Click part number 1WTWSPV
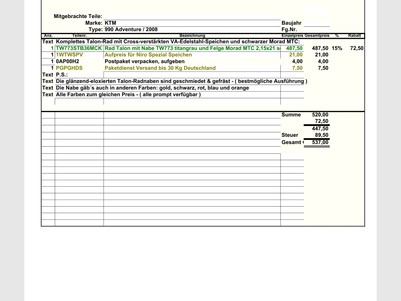 (x=69, y=55)
